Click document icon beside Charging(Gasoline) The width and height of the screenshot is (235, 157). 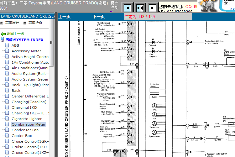point(7,102)
